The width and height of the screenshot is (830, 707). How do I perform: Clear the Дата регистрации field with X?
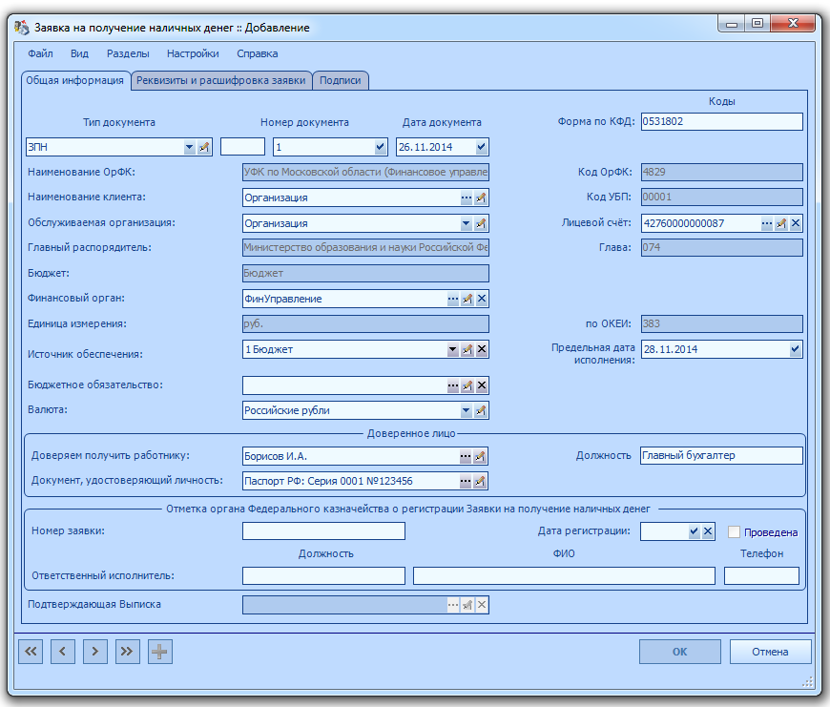[708, 531]
